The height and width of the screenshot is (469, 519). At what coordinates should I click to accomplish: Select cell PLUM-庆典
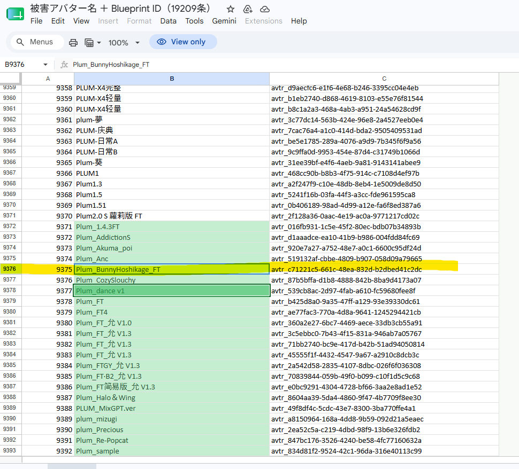[171, 130]
